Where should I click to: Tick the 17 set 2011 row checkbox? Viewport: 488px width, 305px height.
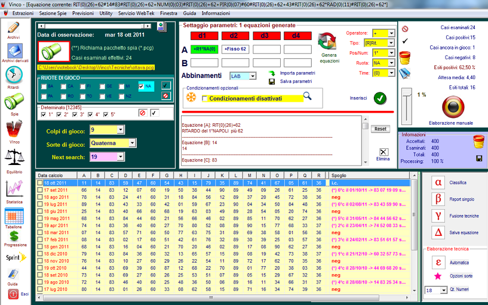pos(40,190)
